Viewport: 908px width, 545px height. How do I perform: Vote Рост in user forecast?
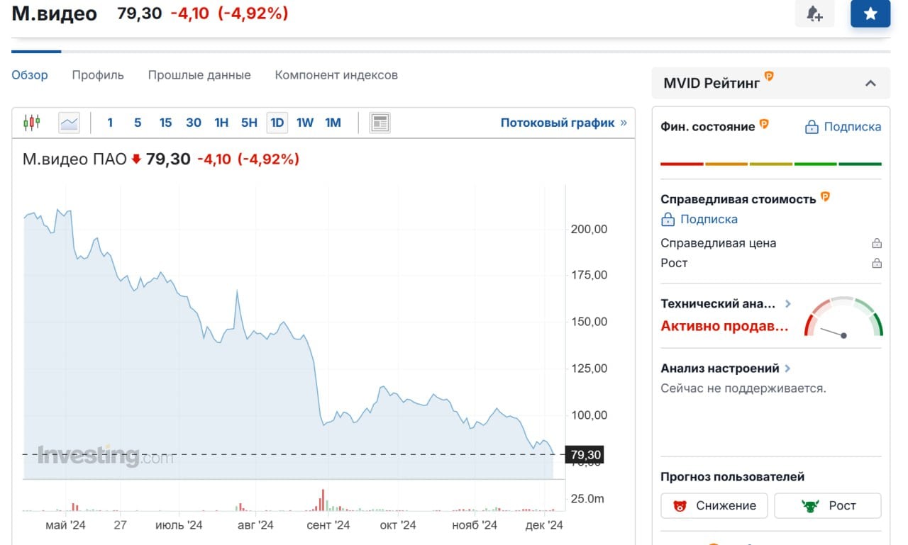point(828,506)
